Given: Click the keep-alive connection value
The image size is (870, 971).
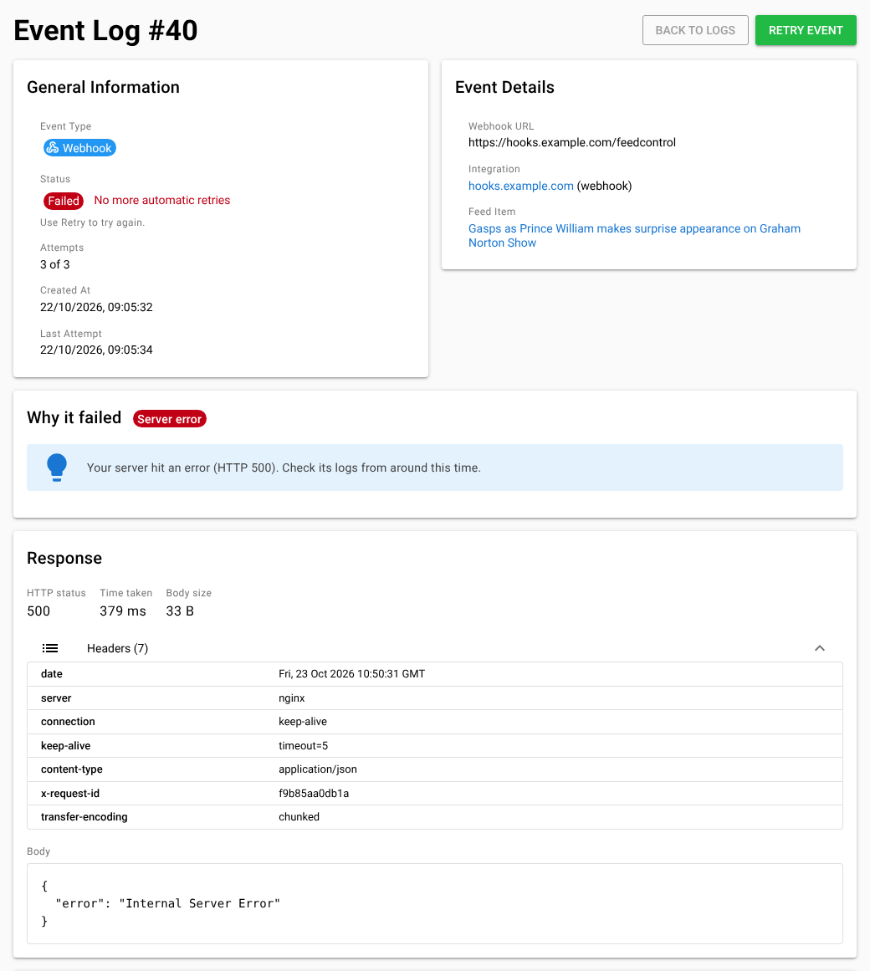Looking at the screenshot, I should tap(303, 722).
